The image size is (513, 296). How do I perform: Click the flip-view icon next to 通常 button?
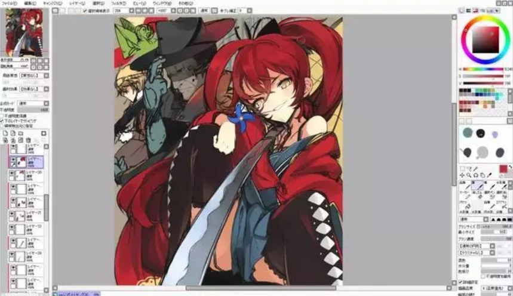point(214,11)
